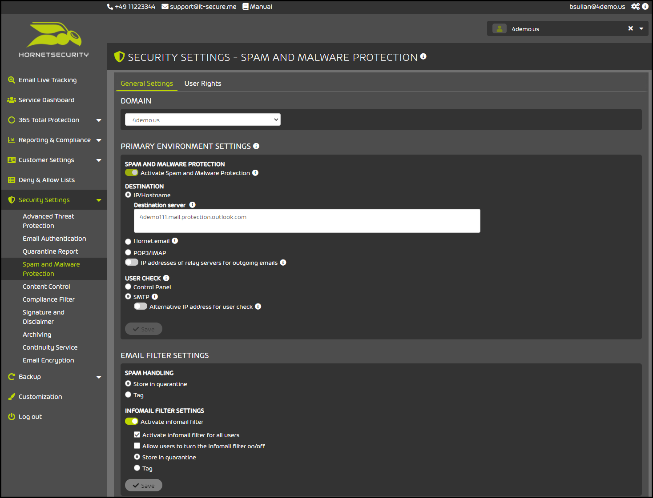Click the phone icon in top bar
This screenshot has height=498, width=653.
coord(110,7)
